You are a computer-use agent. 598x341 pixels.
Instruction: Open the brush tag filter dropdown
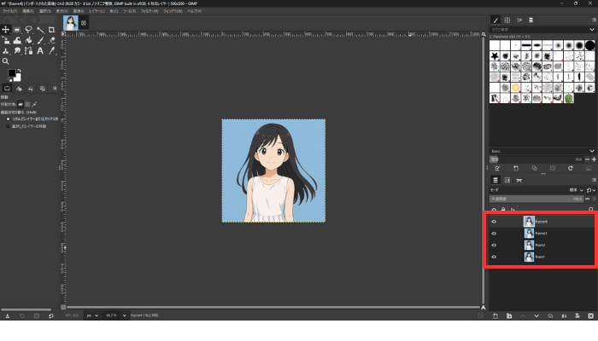pyautogui.click(x=592, y=30)
